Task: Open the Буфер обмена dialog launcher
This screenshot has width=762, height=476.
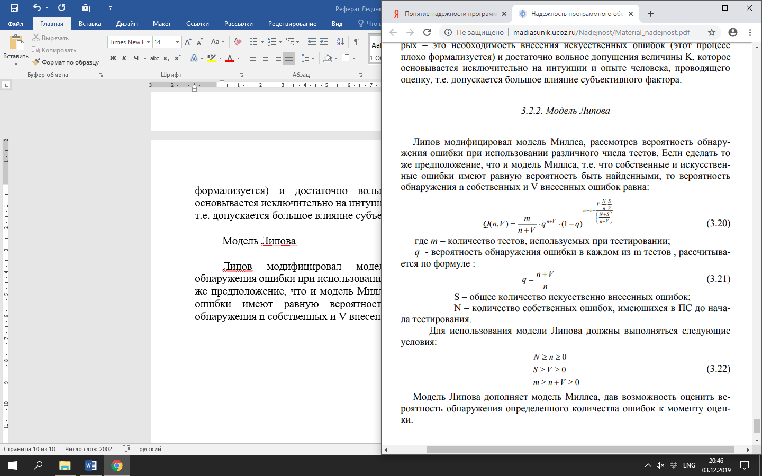Action: pos(101,75)
